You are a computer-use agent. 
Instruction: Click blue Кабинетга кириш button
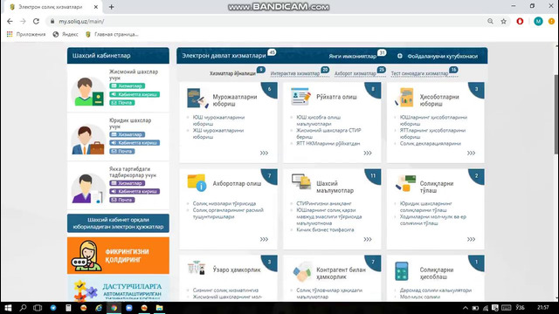click(x=135, y=143)
